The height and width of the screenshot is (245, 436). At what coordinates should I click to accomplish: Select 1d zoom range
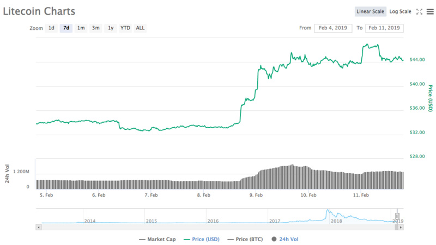51,28
